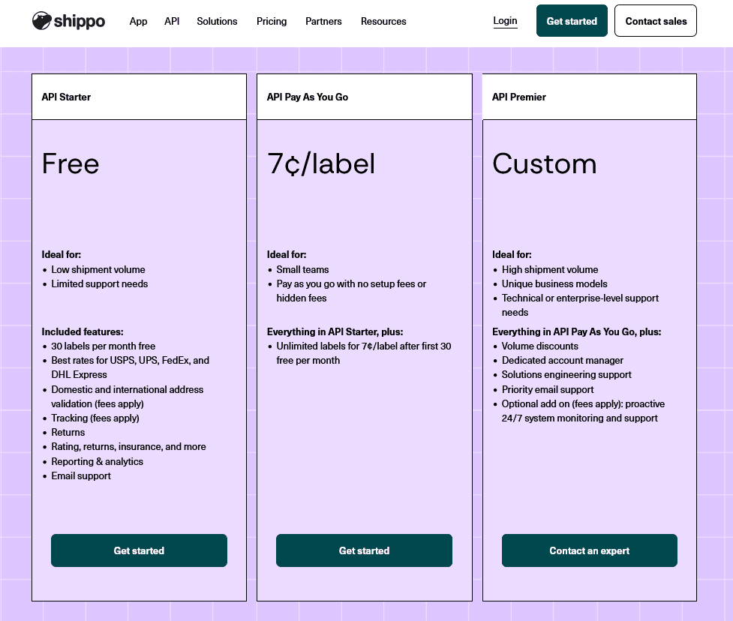This screenshot has width=733, height=621.
Task: Click the 7¢/label price text
Action: click(321, 164)
